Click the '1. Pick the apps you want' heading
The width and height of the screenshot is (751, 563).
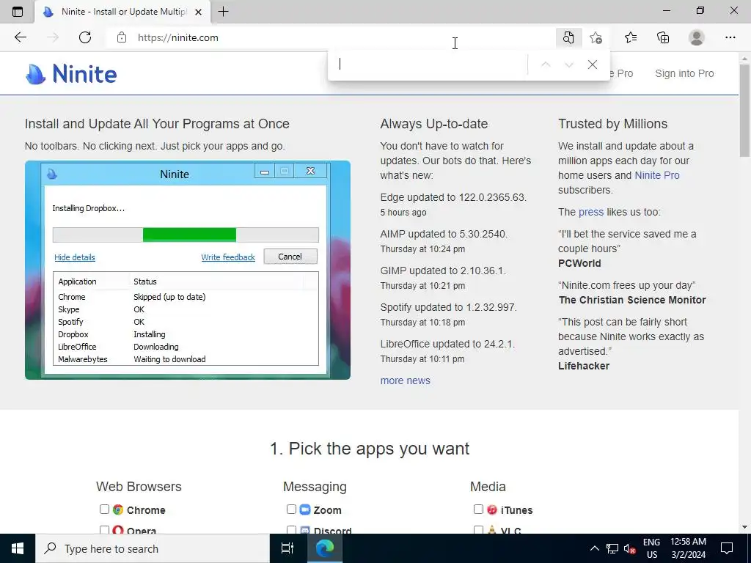[370, 449]
